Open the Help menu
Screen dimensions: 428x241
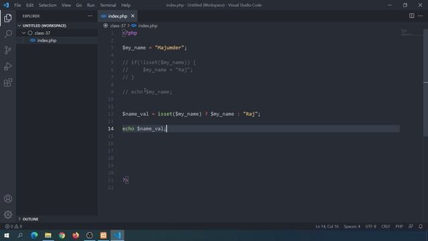(126, 5)
